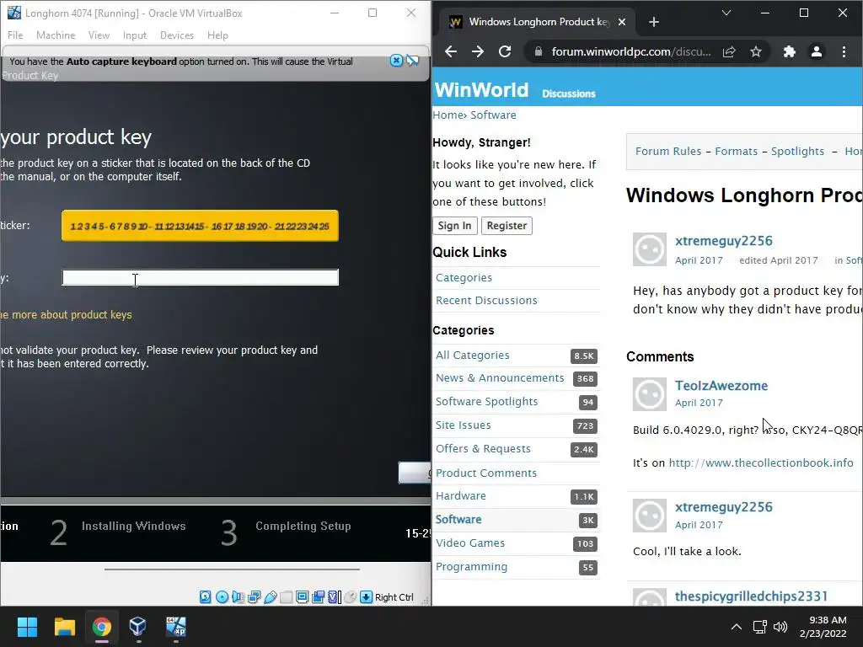Screen dimensions: 863x647
Task: Click the share page icon in address bar
Action: pyautogui.click(x=729, y=51)
